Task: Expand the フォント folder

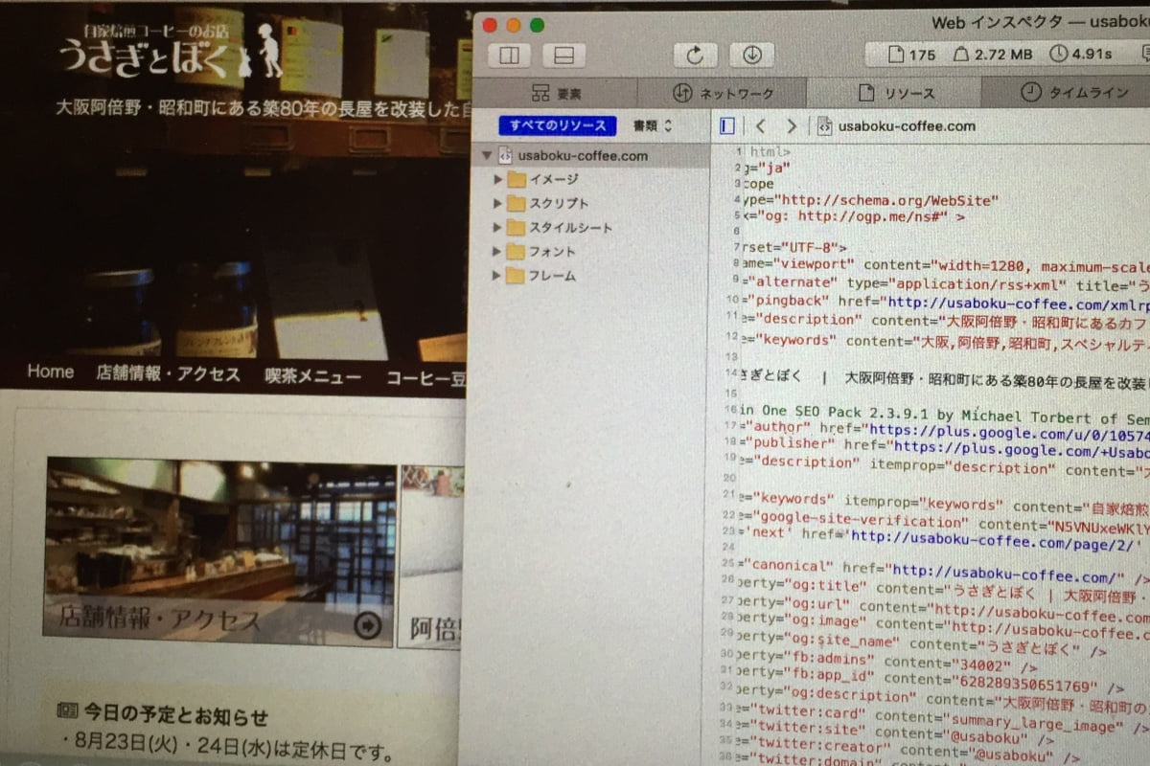Action: click(x=497, y=252)
